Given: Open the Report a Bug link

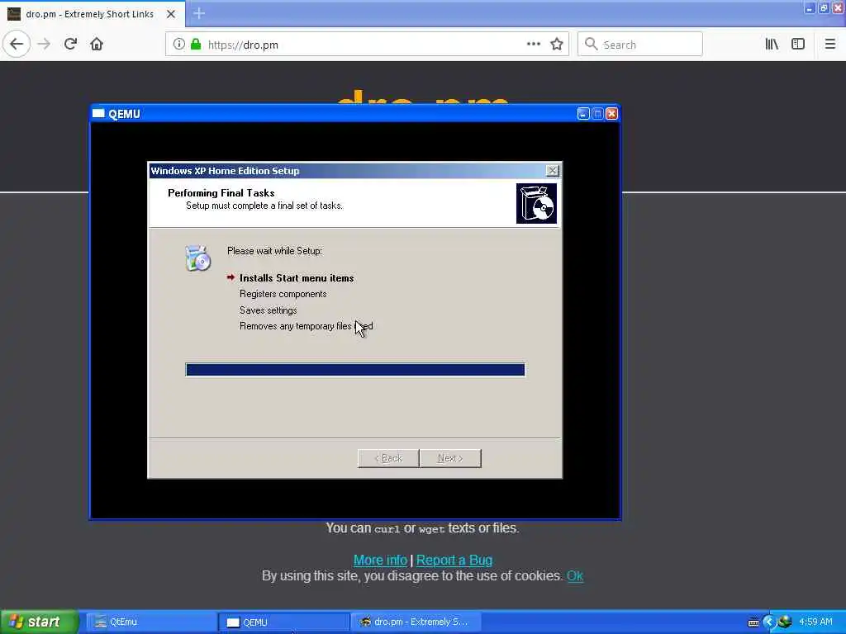Looking at the screenshot, I should point(454,561).
